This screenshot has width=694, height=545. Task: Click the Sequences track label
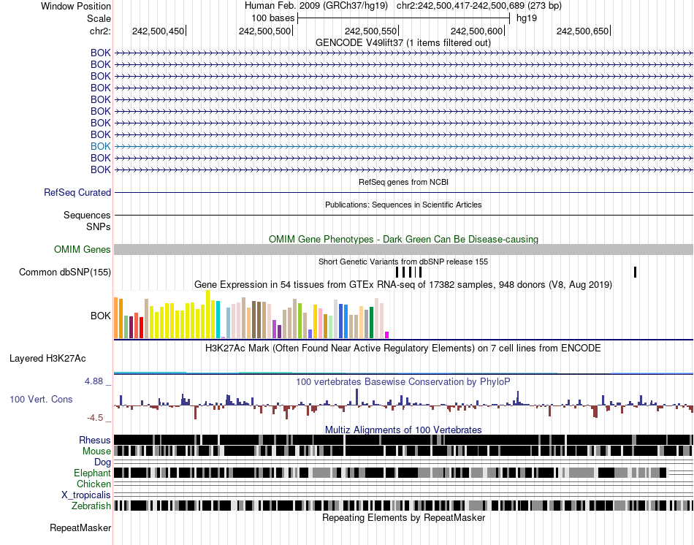coord(87,216)
